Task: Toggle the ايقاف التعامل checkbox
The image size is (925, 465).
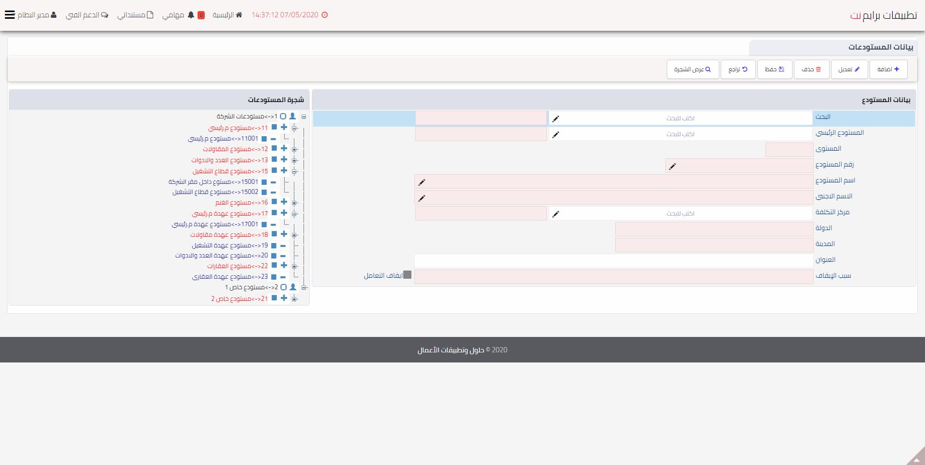Action: [x=407, y=275]
